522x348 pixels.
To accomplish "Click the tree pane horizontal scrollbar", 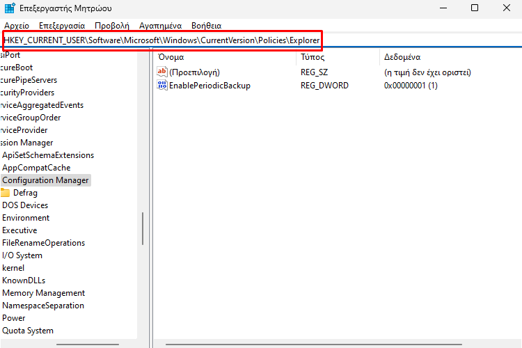I will click(88, 345).
